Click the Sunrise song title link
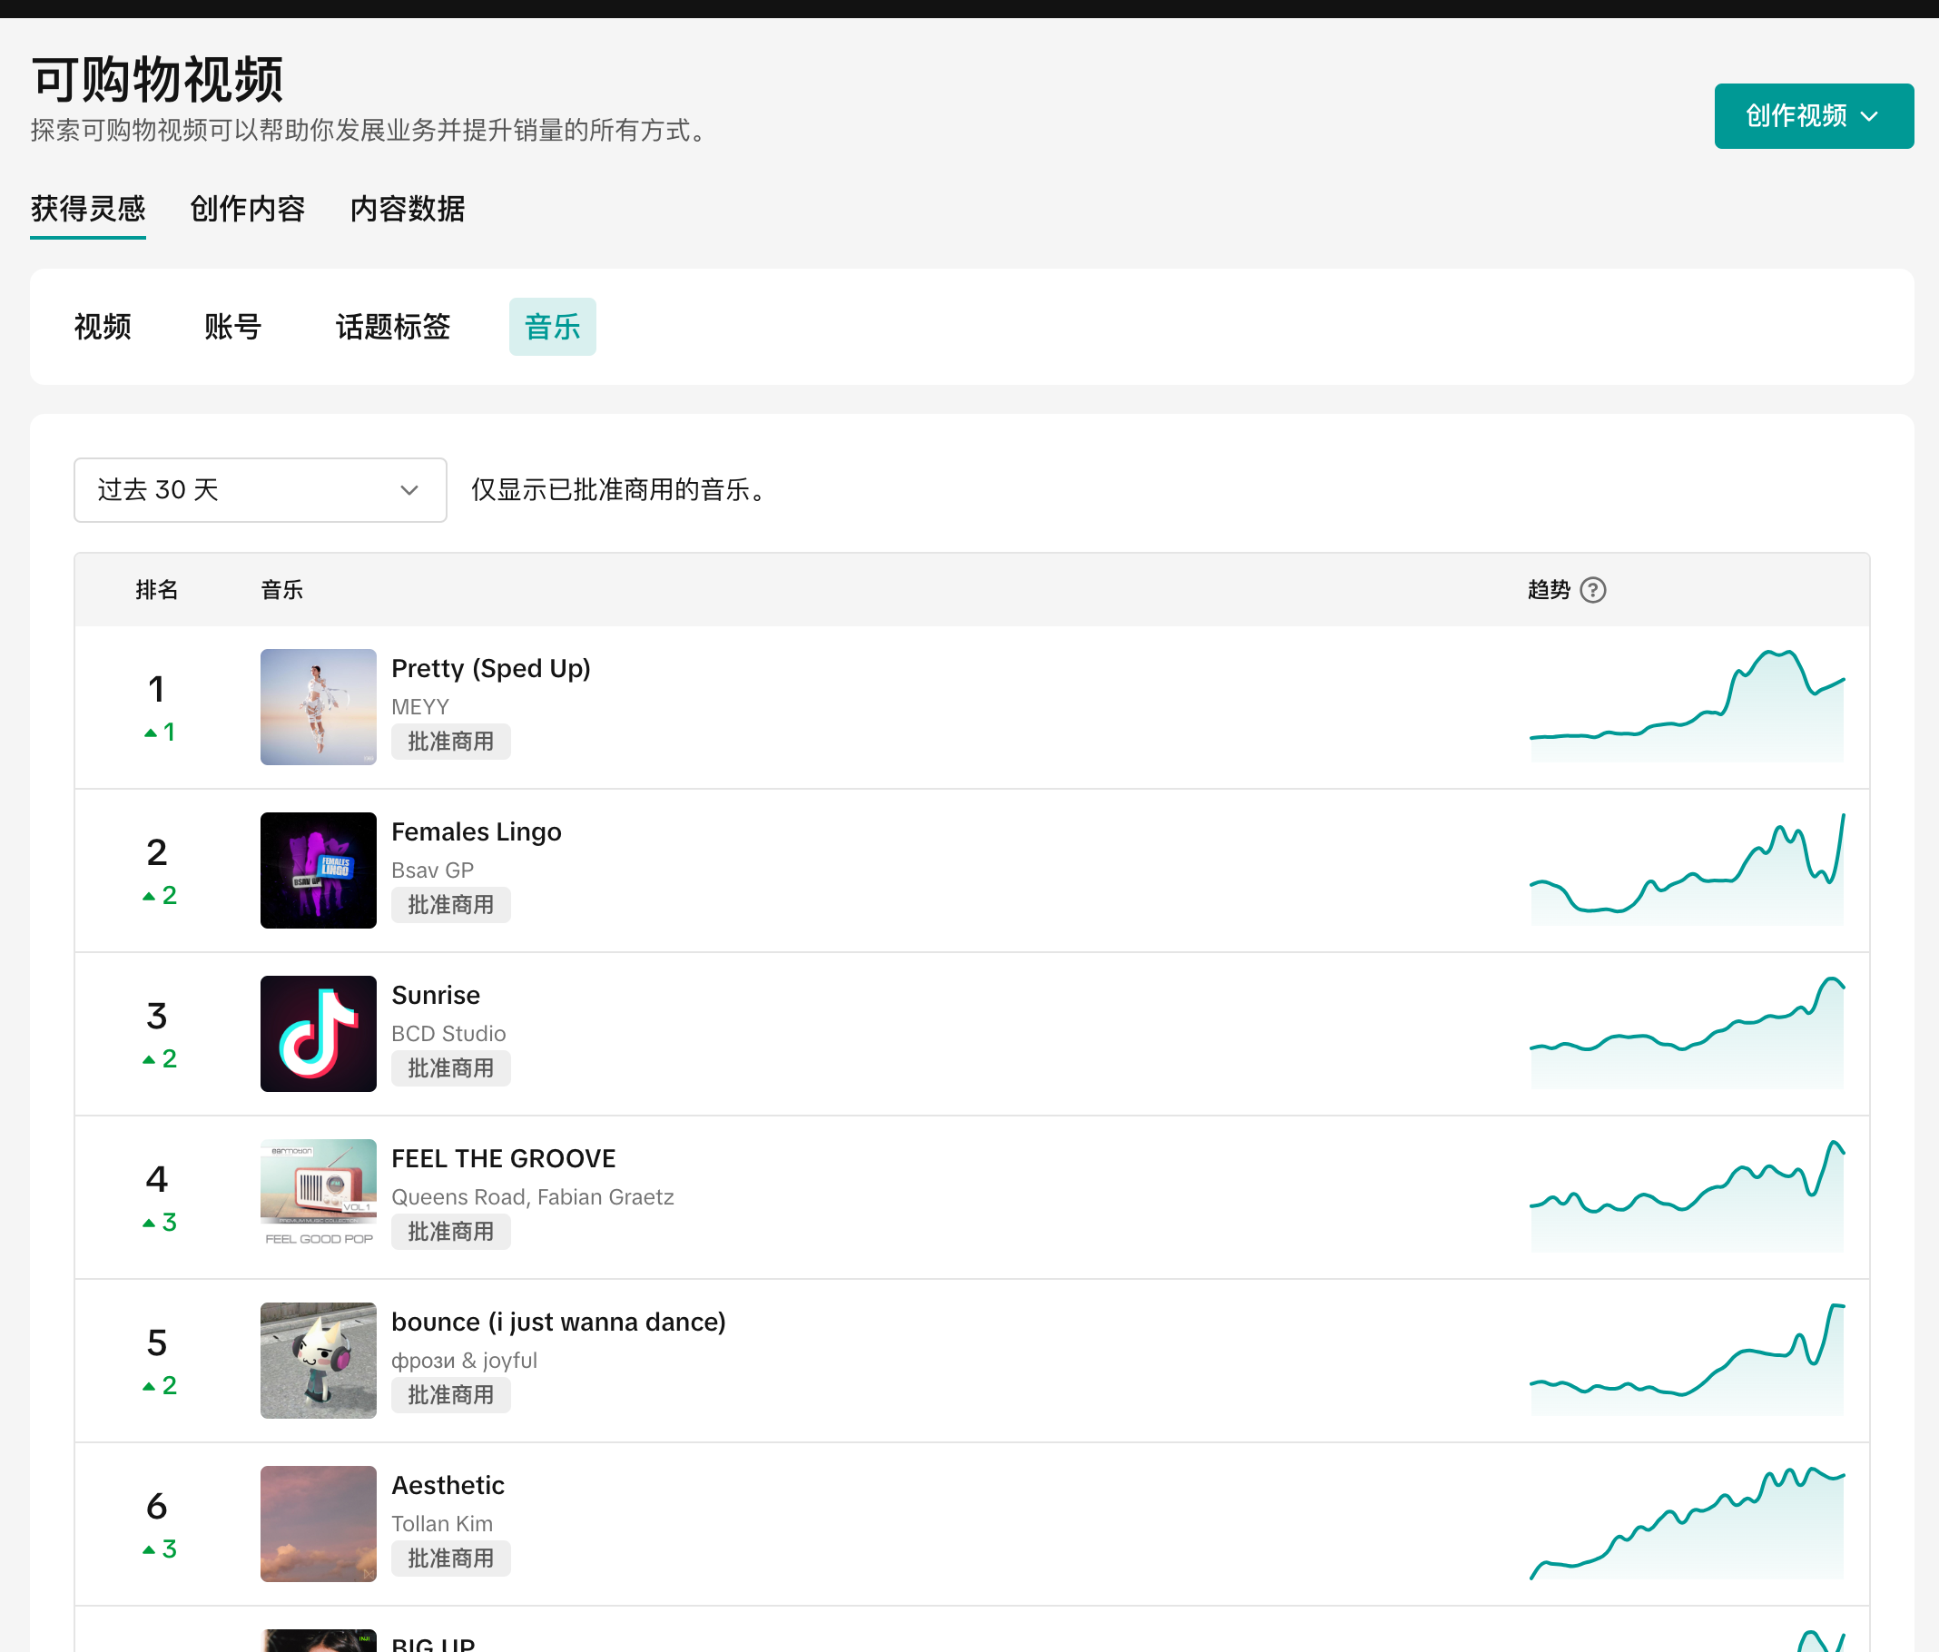Viewport: 1939px width, 1652px height. click(x=435, y=995)
